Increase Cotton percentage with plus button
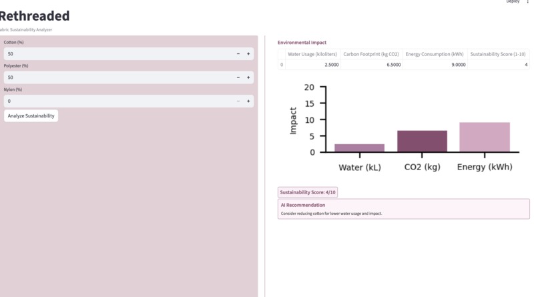The height and width of the screenshot is (297, 538). [248, 54]
